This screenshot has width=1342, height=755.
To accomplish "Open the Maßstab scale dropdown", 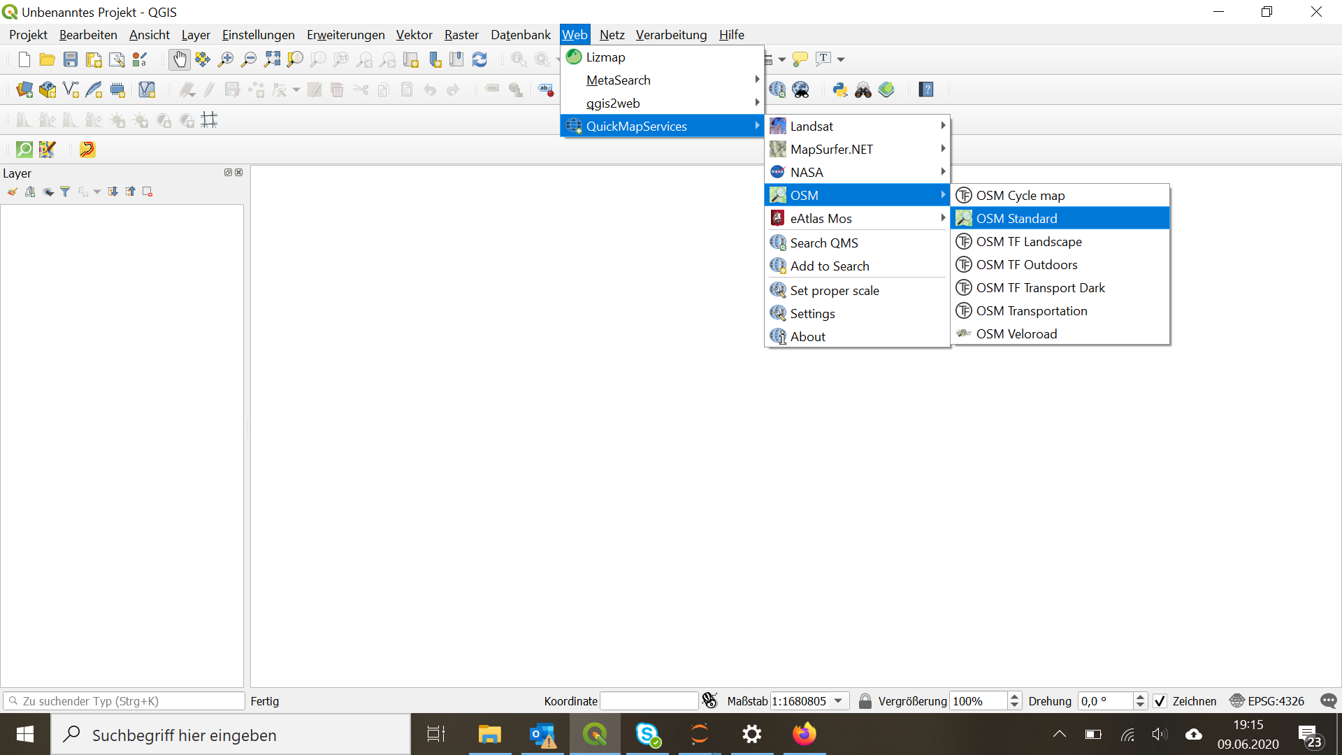I will point(838,701).
